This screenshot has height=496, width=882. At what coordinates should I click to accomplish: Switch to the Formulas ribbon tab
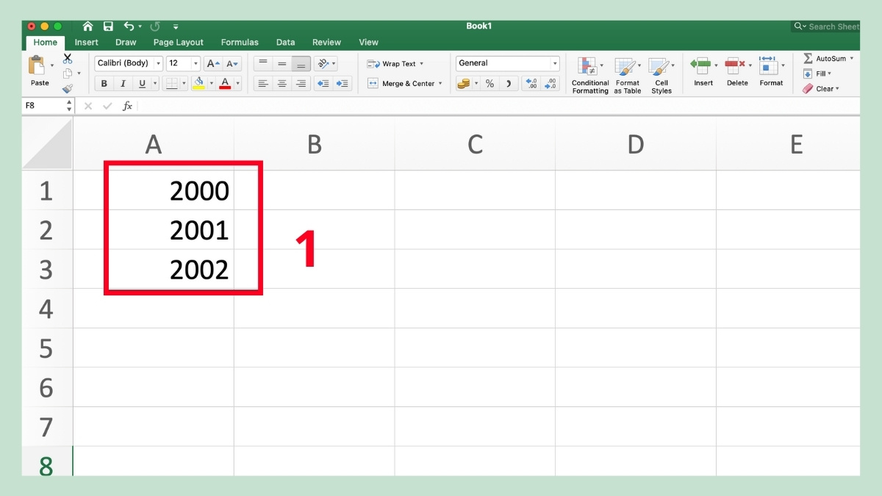coord(240,42)
